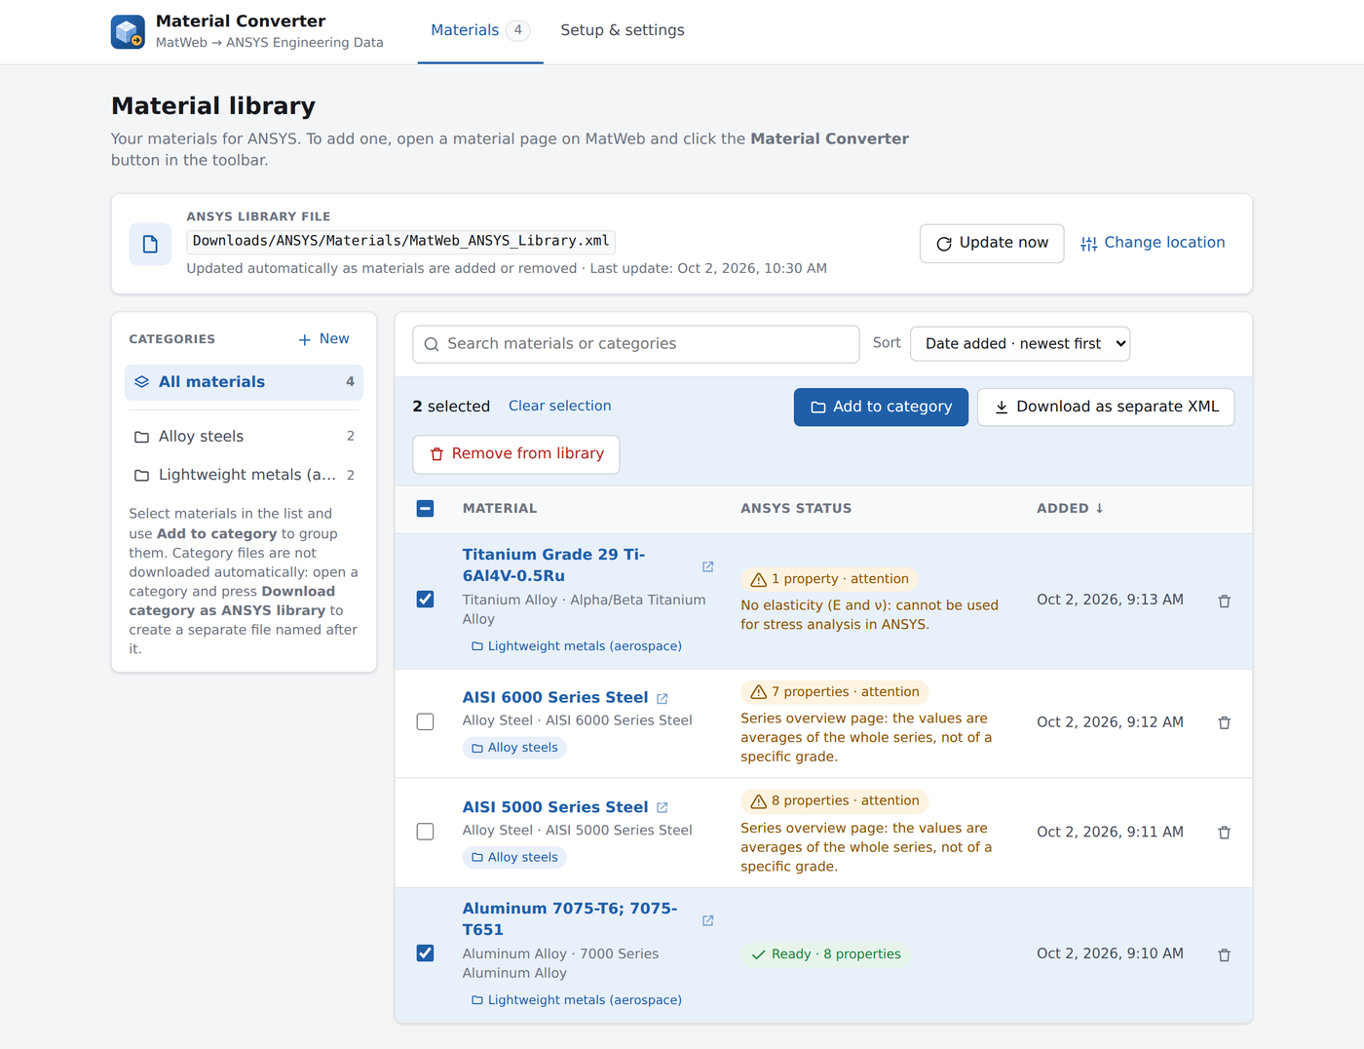Delete Titanium Grade 29 with trash icon

[1225, 602]
